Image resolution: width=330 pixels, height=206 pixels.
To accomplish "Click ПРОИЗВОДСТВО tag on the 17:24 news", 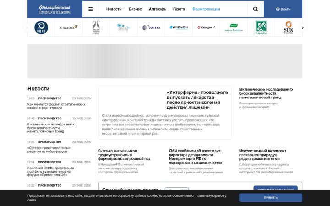I will 49,162.
